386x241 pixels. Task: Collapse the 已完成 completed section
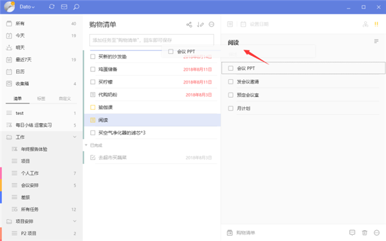[86, 145]
